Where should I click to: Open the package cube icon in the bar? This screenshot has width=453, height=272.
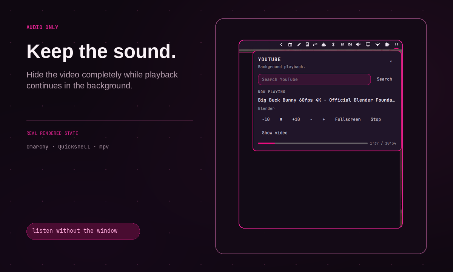click(x=350, y=45)
